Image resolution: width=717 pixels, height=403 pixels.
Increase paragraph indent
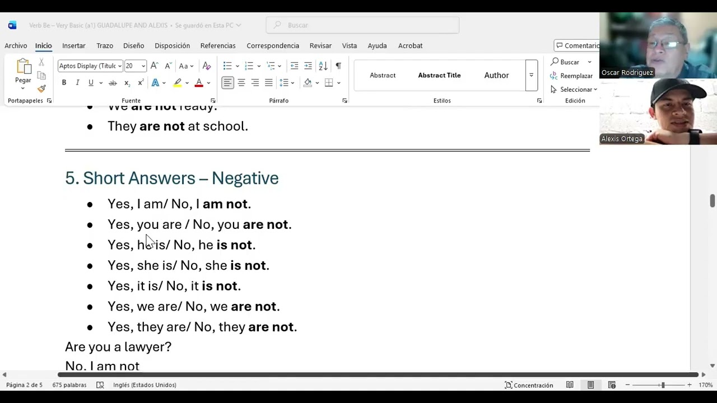pos(308,66)
